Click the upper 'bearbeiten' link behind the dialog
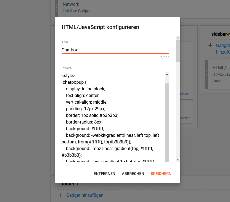The width and height of the screenshot is (230, 202). pos(185,94)
